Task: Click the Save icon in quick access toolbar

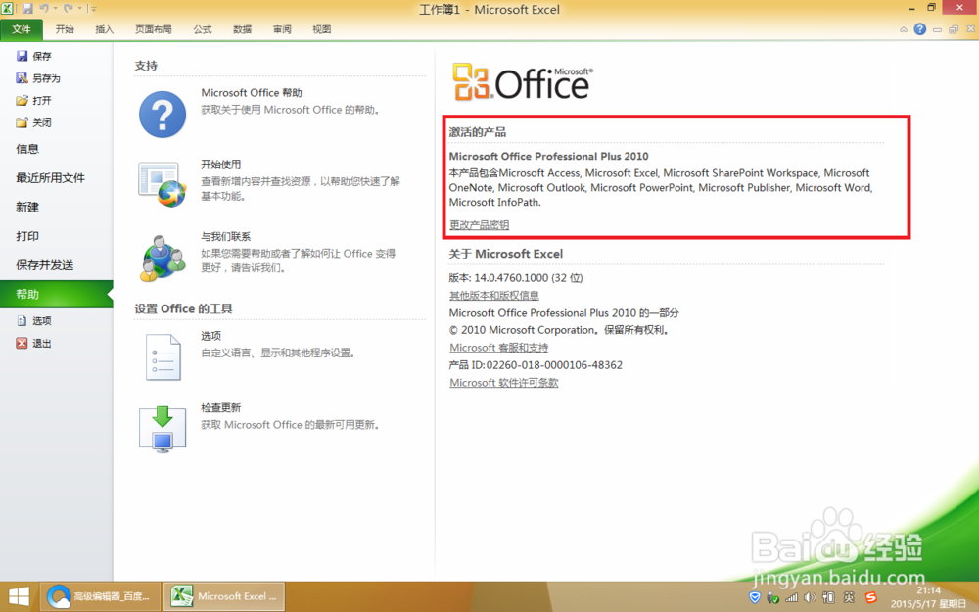Action: point(27,9)
